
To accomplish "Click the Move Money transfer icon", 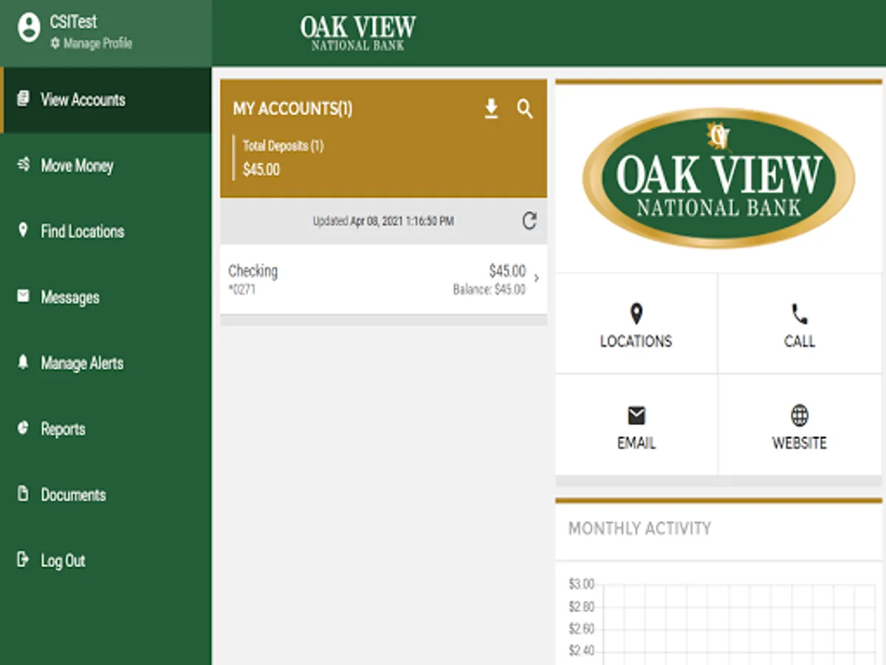I will [24, 165].
